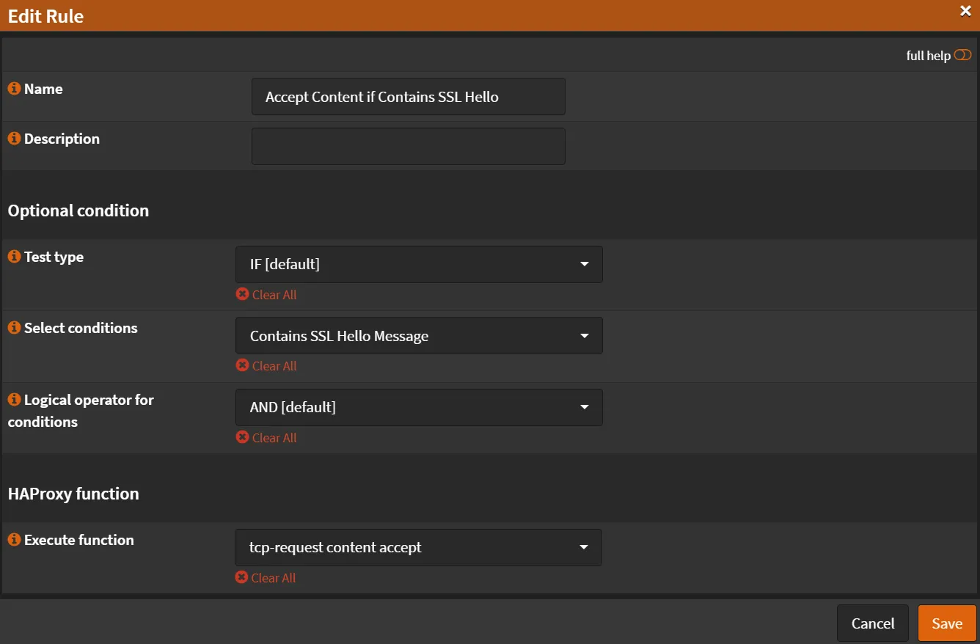The height and width of the screenshot is (644, 980).
Task: Open the Logical operator dropdown
Action: pyautogui.click(x=419, y=407)
